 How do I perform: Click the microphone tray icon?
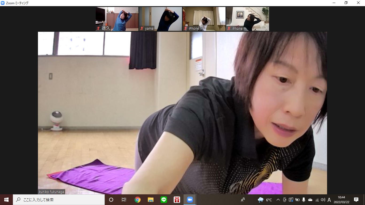click(x=304, y=200)
